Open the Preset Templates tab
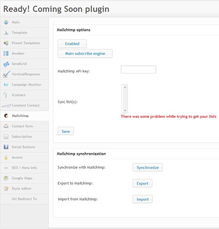 (x=24, y=43)
